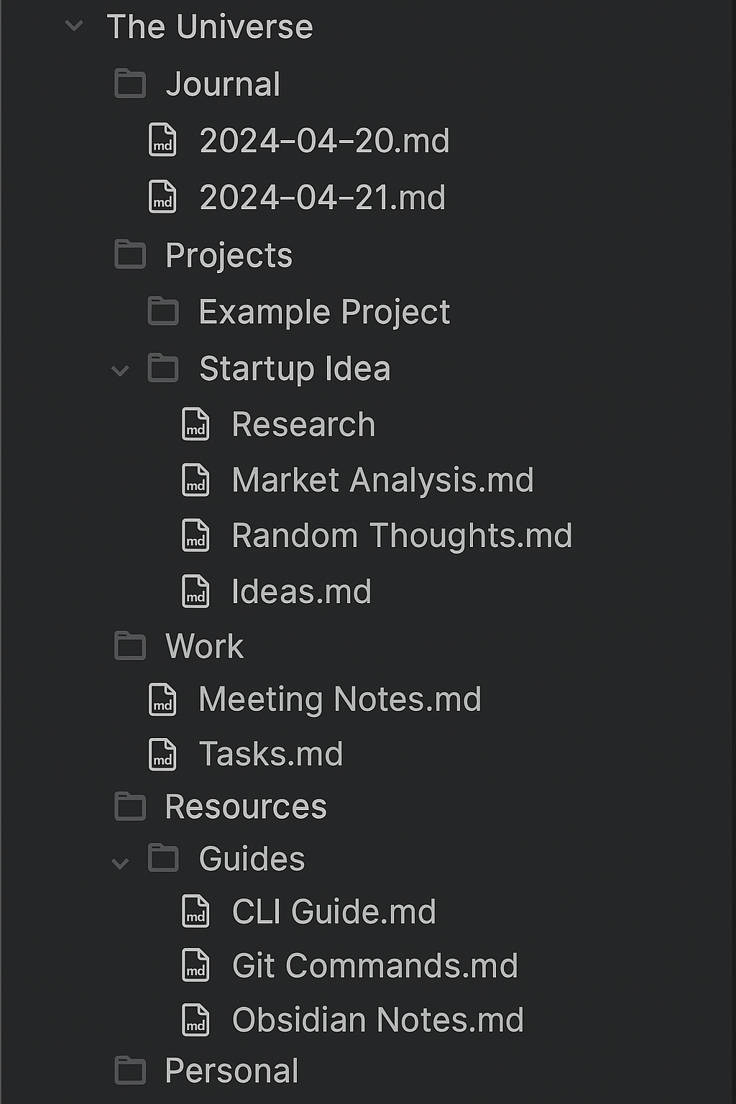736x1104 pixels.
Task: Click the md icon beside Research
Action: pyautogui.click(x=195, y=424)
